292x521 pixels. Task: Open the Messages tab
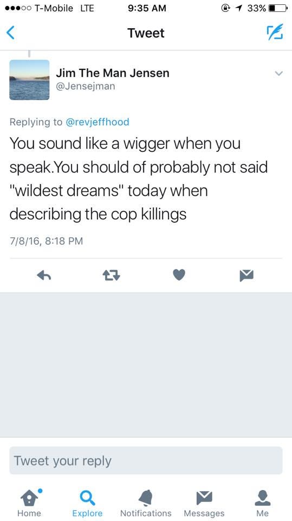tap(204, 503)
